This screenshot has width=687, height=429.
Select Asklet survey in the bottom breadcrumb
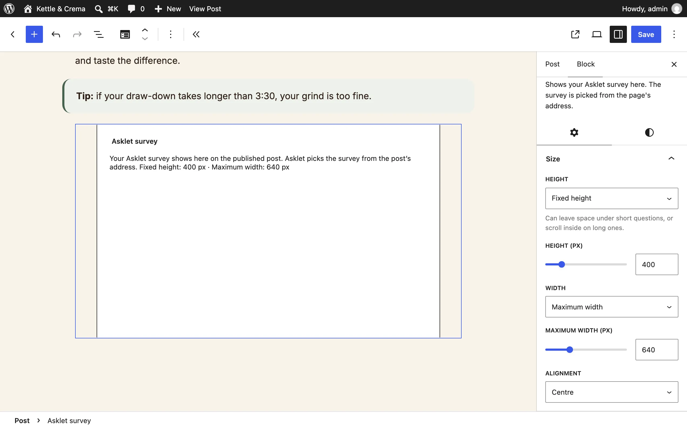(x=69, y=420)
